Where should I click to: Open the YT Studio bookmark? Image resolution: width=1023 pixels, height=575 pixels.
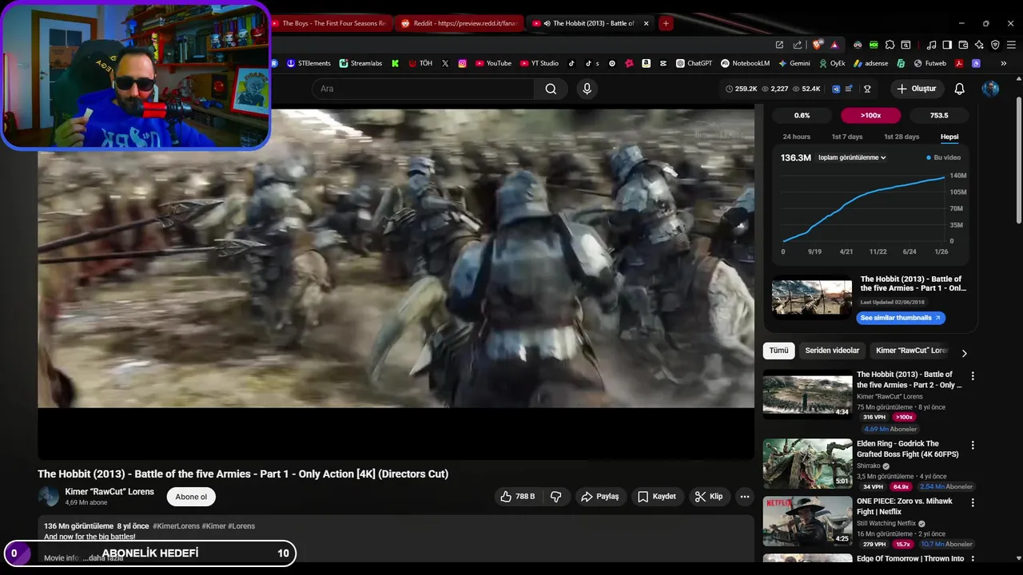[x=539, y=63]
